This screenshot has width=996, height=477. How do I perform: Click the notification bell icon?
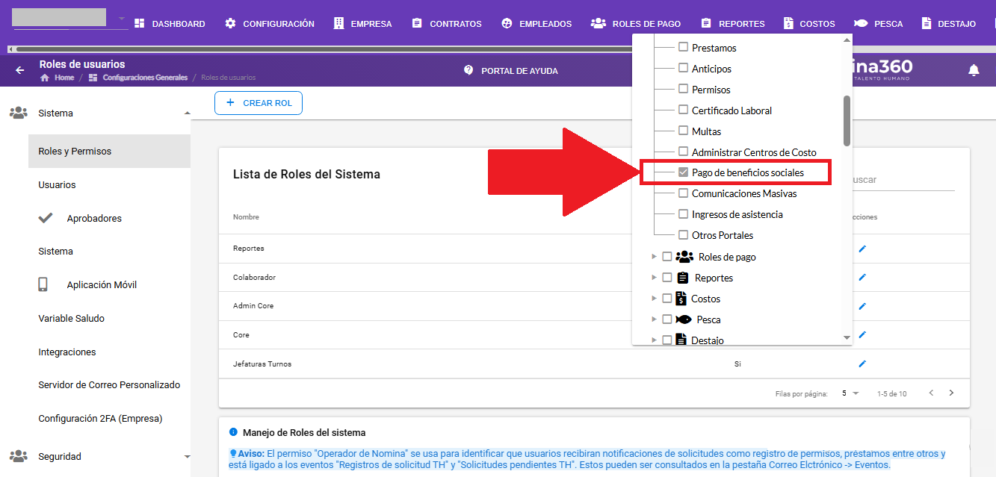[x=974, y=70]
